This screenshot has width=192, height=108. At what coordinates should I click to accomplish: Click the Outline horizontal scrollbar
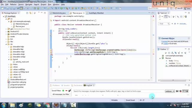tap(173, 80)
